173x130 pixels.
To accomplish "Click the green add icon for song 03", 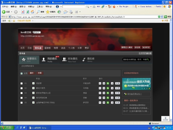I will coord(108,93).
